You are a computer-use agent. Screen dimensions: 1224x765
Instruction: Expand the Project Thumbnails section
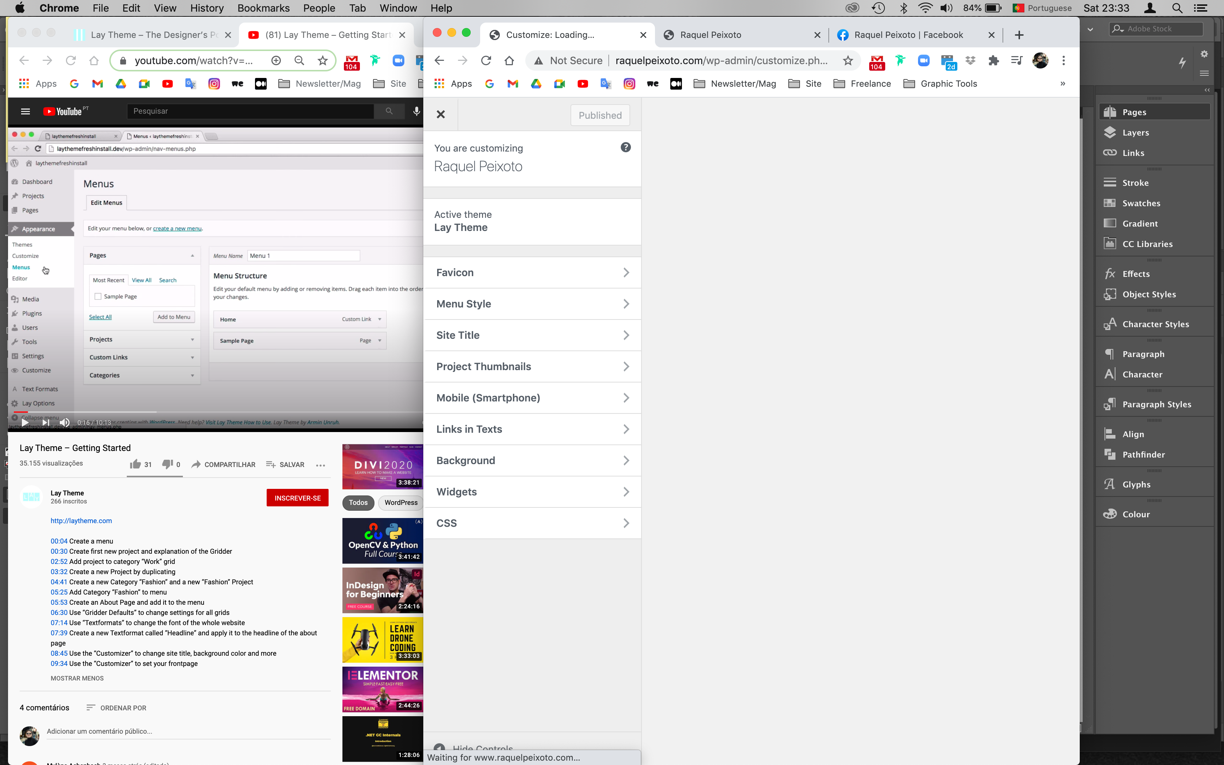532,366
